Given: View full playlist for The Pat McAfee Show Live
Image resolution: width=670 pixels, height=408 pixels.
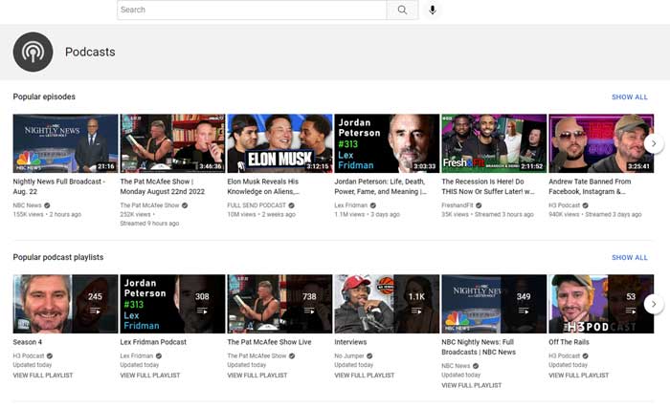Looking at the screenshot, I should click(x=257, y=376).
